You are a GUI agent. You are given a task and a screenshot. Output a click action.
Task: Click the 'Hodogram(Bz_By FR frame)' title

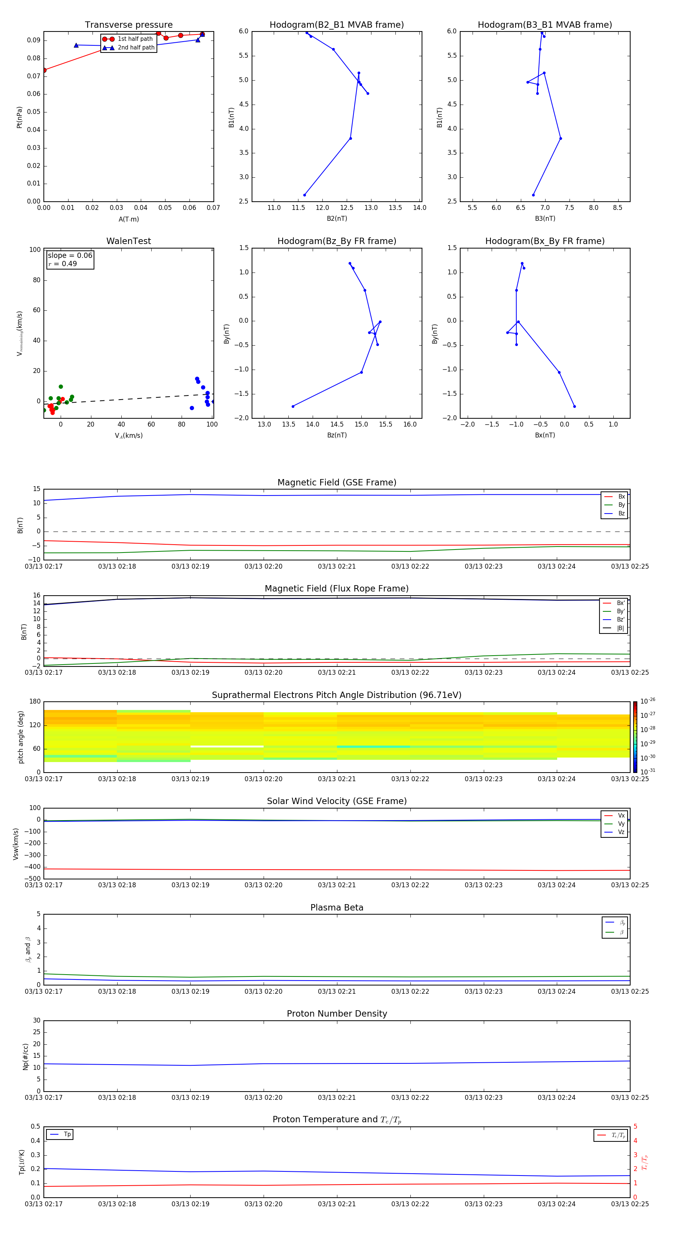(x=337, y=241)
